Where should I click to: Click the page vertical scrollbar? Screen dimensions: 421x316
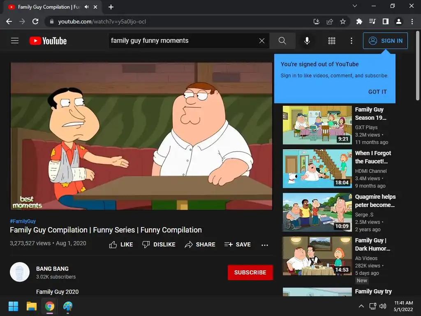418,66
